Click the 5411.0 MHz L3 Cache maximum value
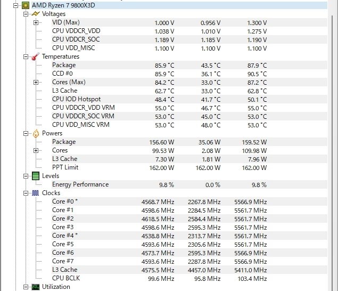Screen dimensions: 338x291 pyautogui.click(x=251, y=270)
